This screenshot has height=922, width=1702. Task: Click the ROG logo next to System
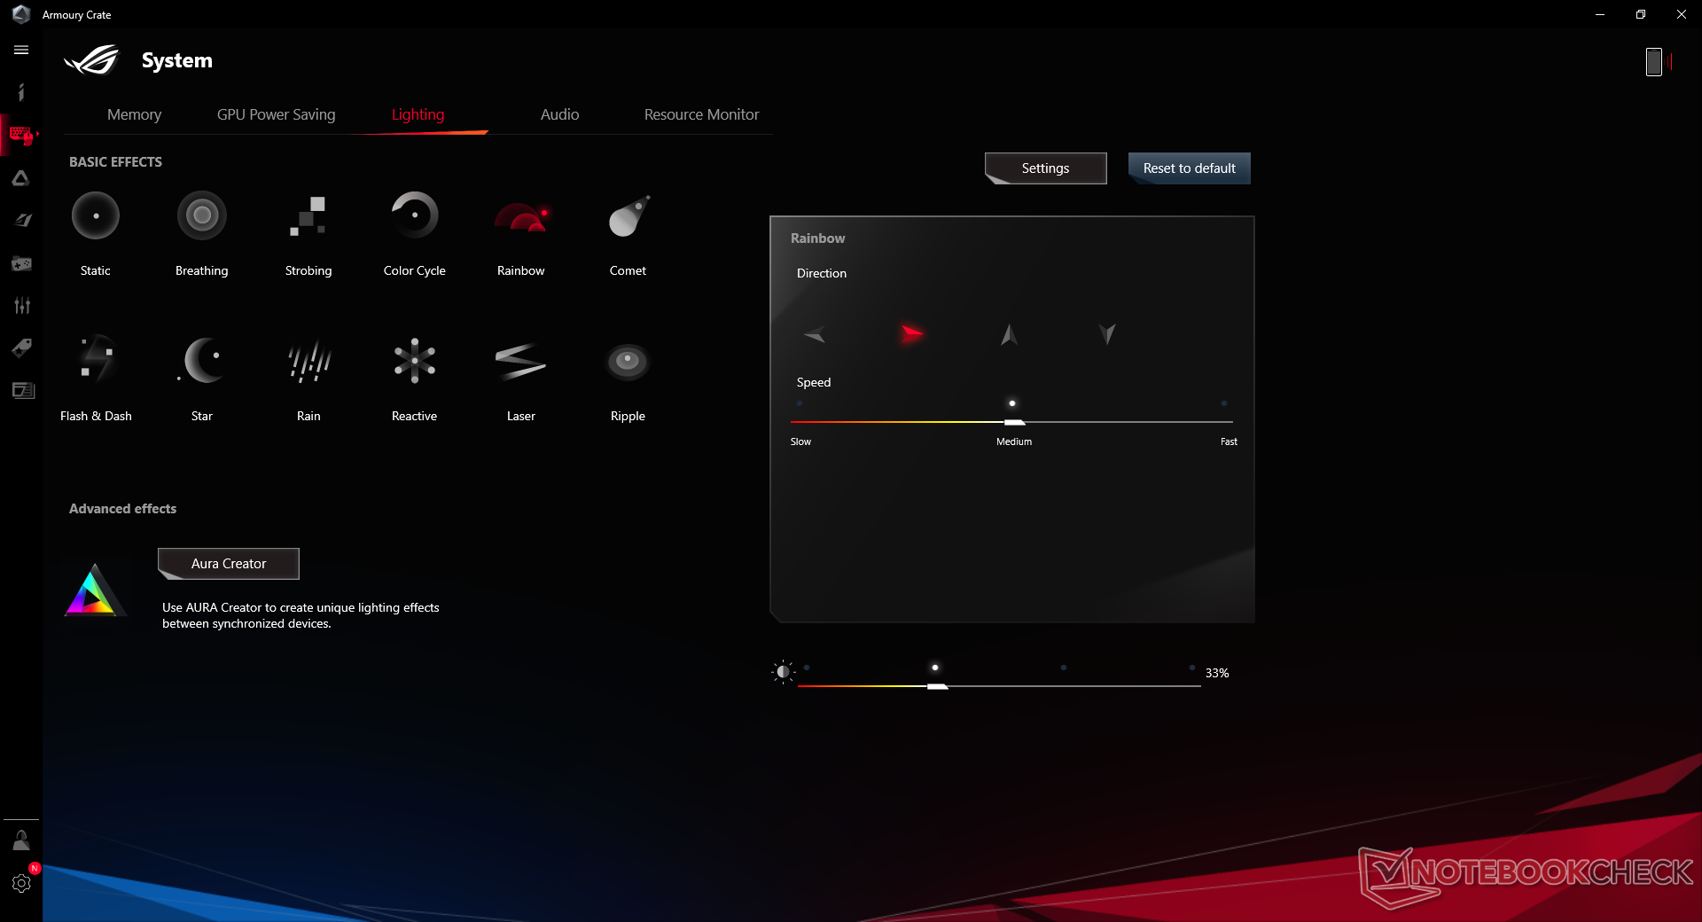pyautogui.click(x=92, y=60)
